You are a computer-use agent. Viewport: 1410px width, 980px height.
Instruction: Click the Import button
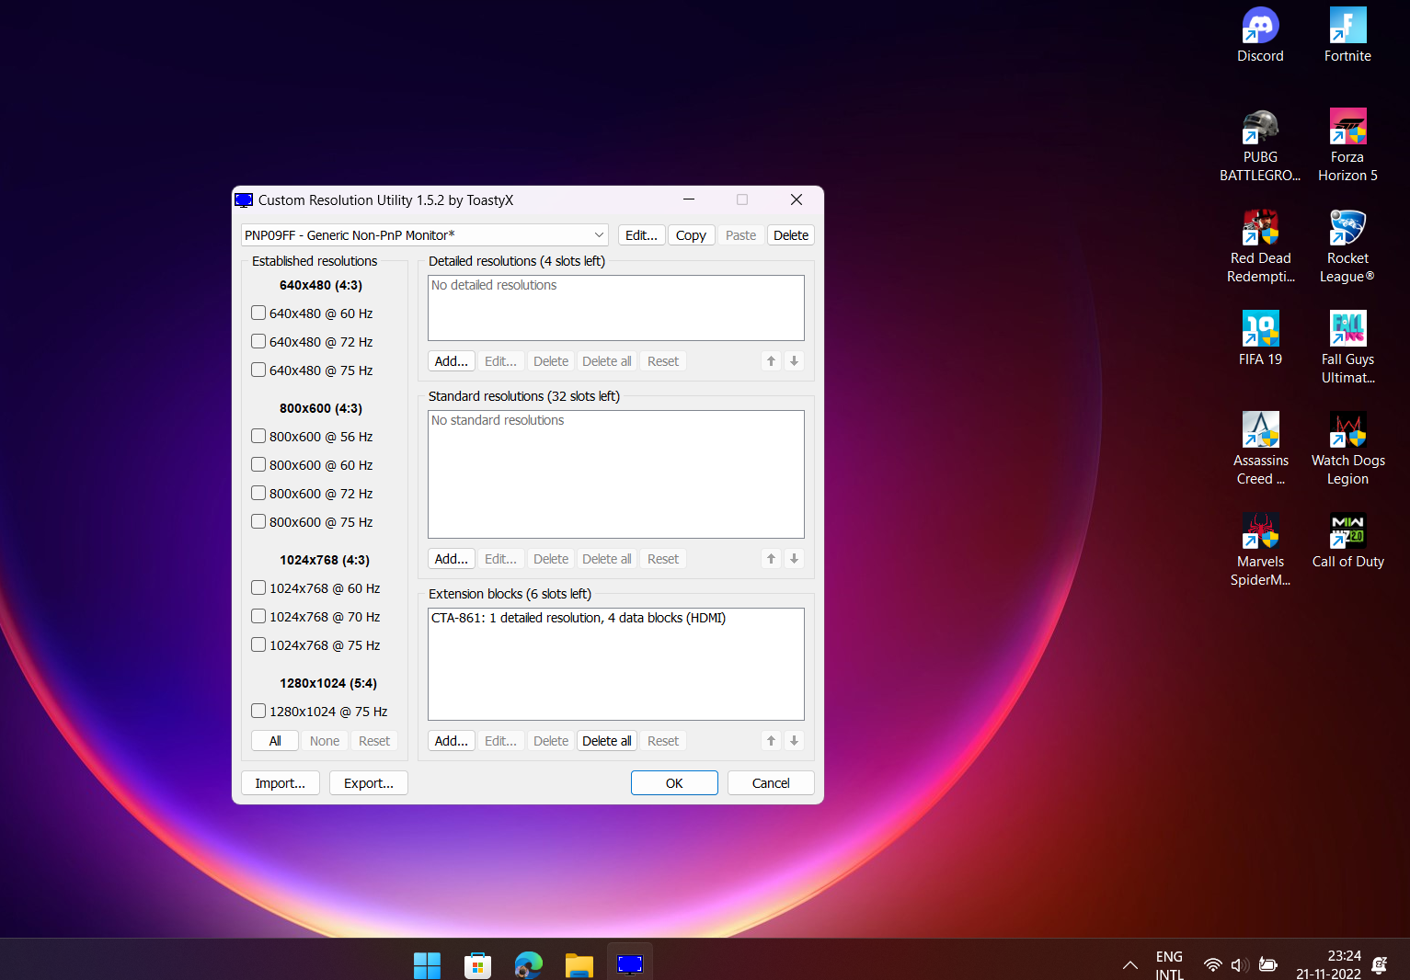click(280, 783)
